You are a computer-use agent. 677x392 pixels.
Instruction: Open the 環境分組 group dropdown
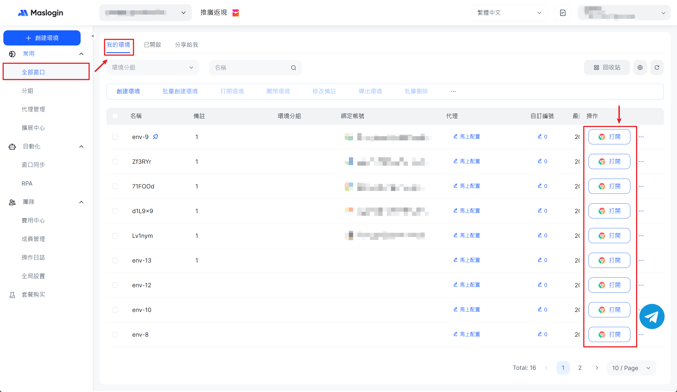click(153, 68)
